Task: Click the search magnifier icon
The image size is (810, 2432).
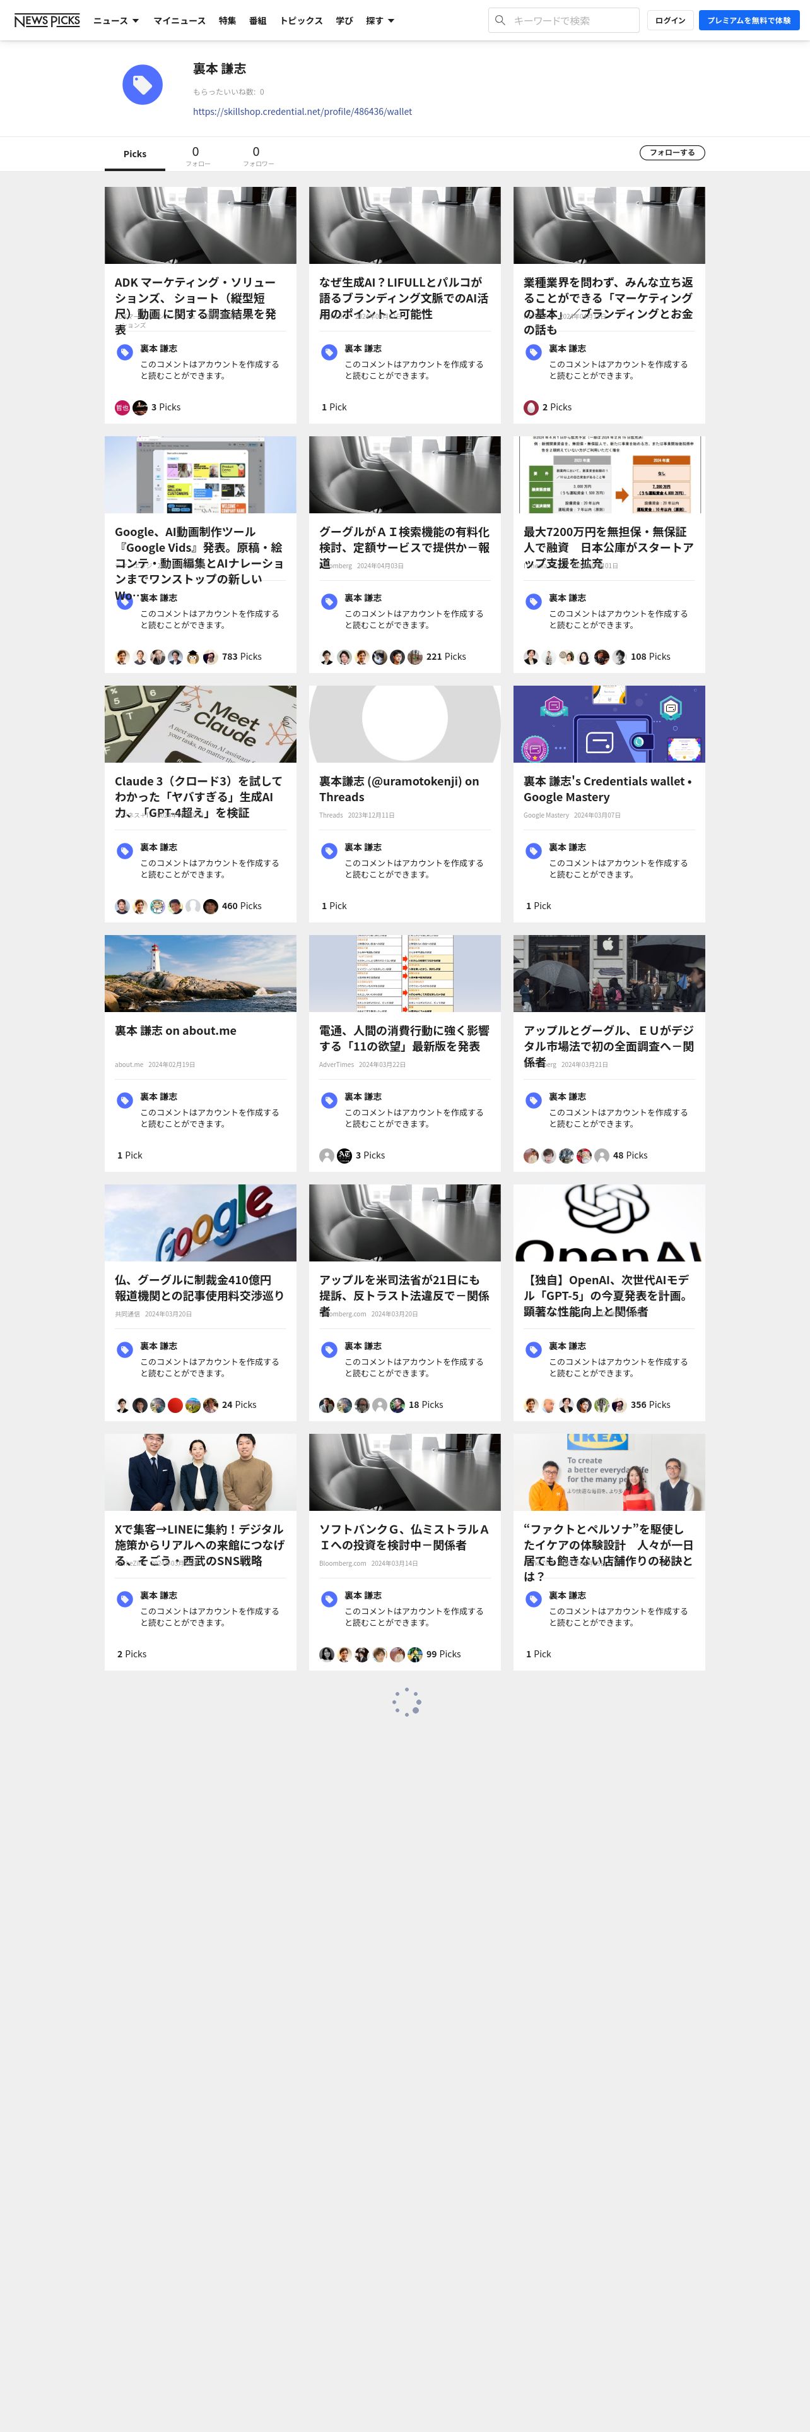Action: [x=501, y=20]
